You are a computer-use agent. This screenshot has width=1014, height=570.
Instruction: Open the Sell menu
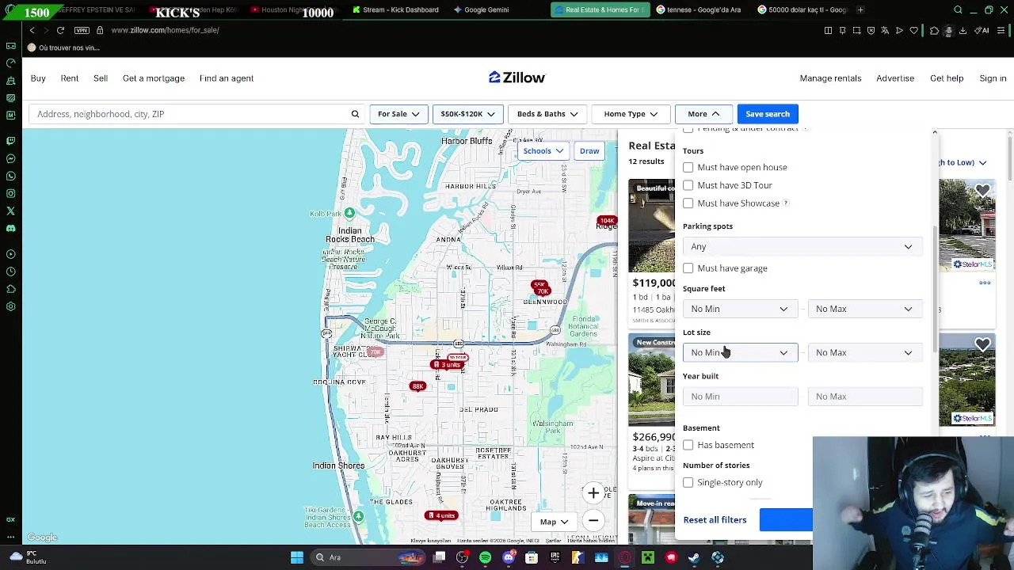pyautogui.click(x=101, y=78)
